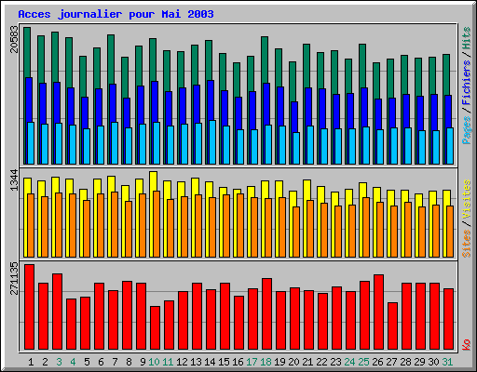Select the cyan Pages bar for day 14
Screen dimensions: 477x372
coord(212,142)
